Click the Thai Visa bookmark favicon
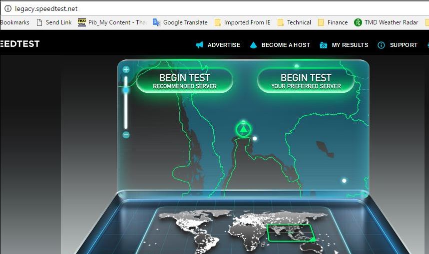429x254 pixels. click(82, 22)
